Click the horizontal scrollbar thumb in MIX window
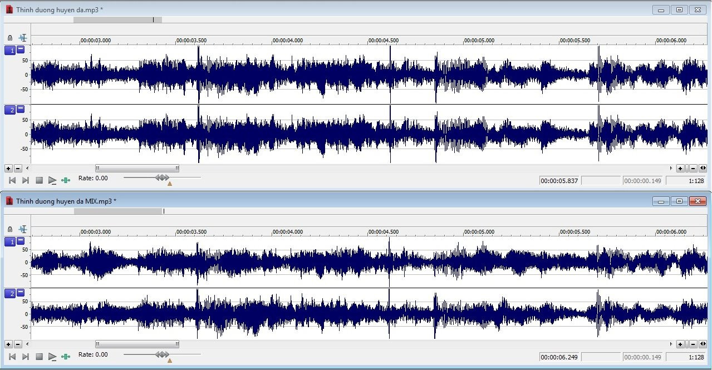This screenshot has width=712, height=370. pyautogui.click(x=137, y=344)
